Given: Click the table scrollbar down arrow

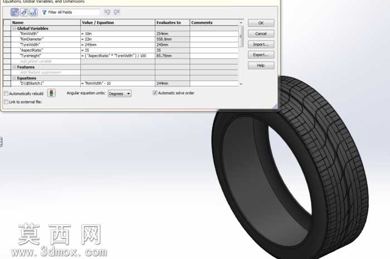Looking at the screenshot, I should 241,84.
